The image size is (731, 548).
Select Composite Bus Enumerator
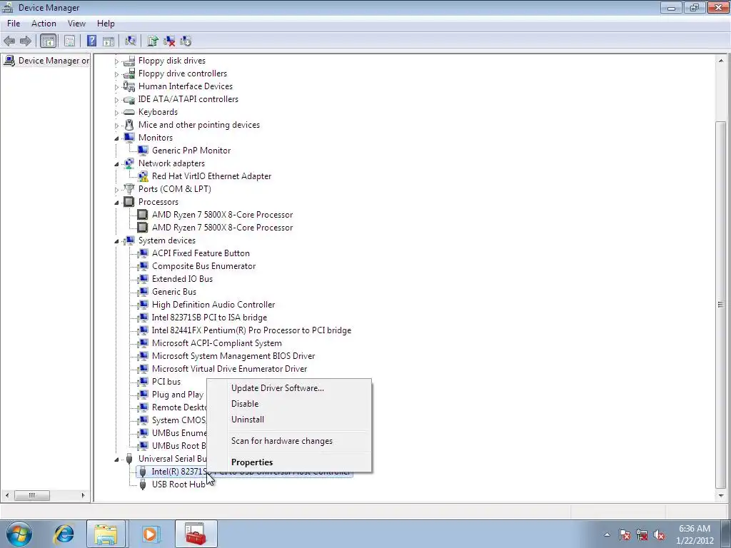[x=203, y=266]
